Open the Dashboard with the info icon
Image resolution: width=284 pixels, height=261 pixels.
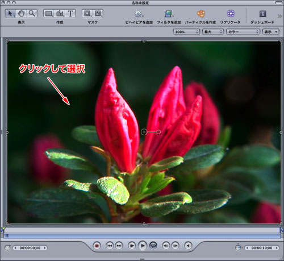coord(262,14)
